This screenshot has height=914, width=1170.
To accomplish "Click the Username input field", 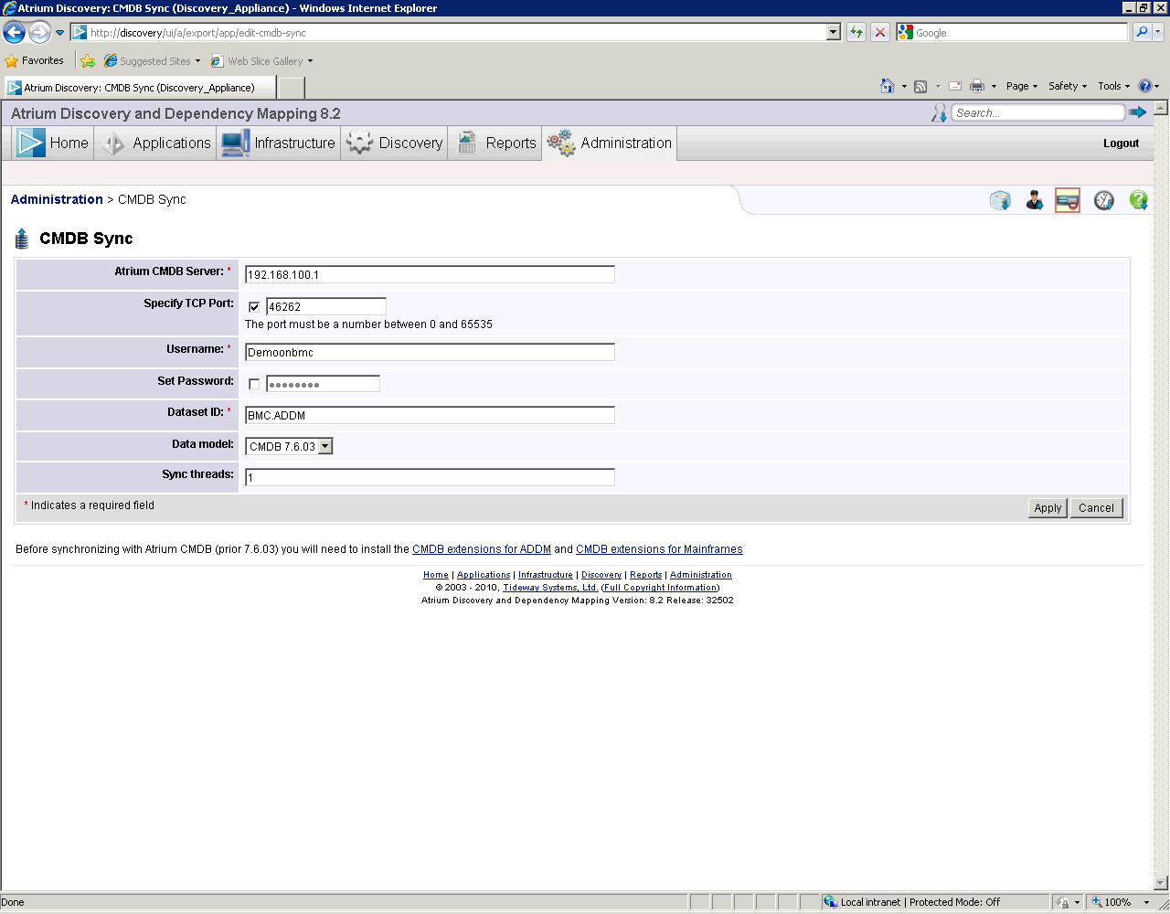I will point(430,352).
